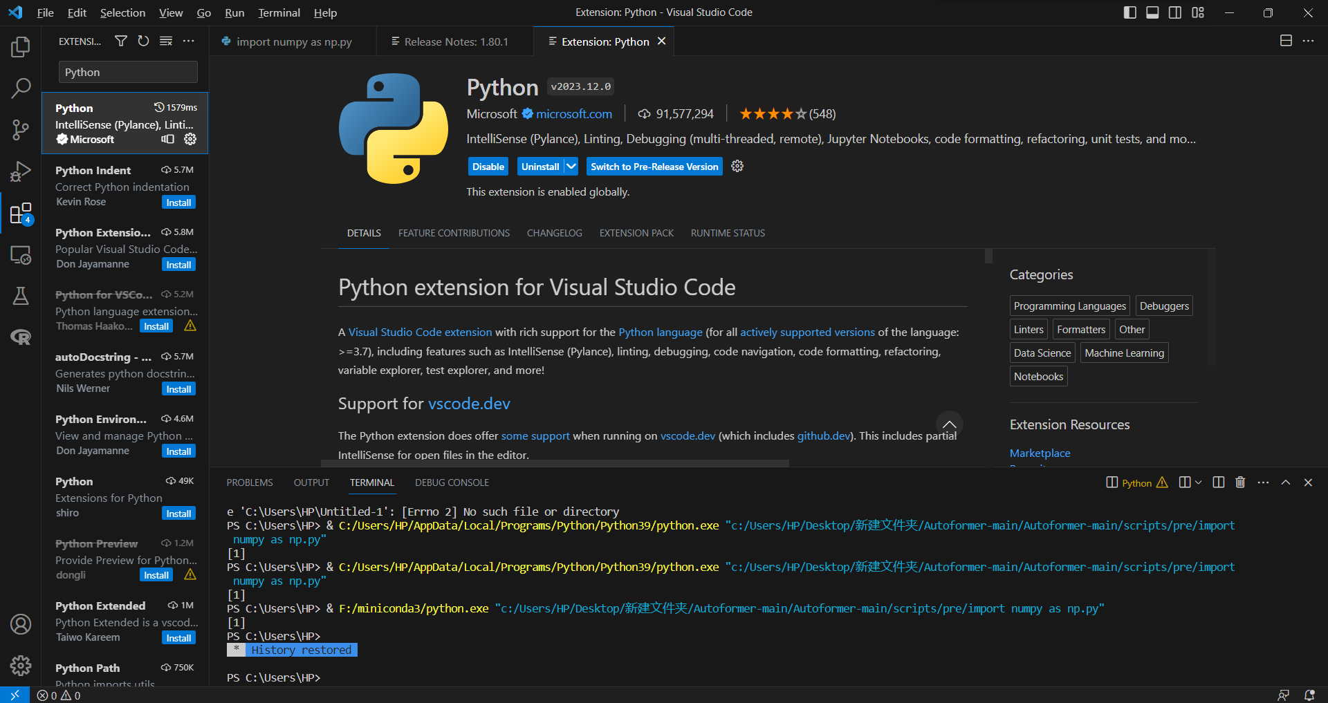The image size is (1328, 703).
Task: Open manage gear on Python list item
Action: [190, 139]
